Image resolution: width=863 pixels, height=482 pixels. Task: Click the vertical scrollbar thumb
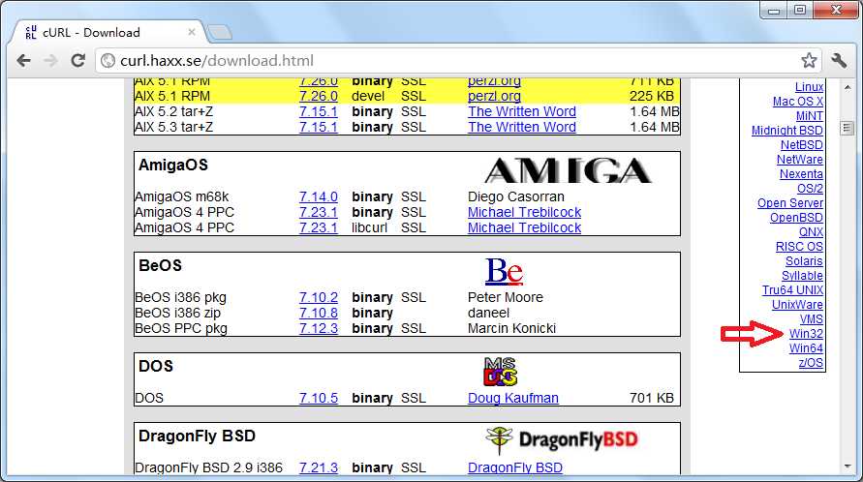(848, 128)
